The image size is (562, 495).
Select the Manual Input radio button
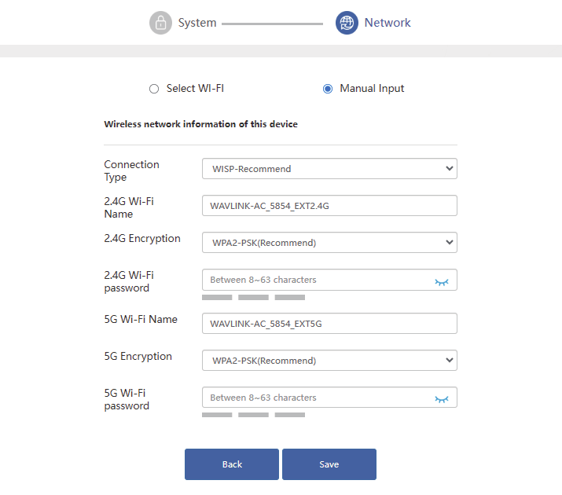coord(328,89)
